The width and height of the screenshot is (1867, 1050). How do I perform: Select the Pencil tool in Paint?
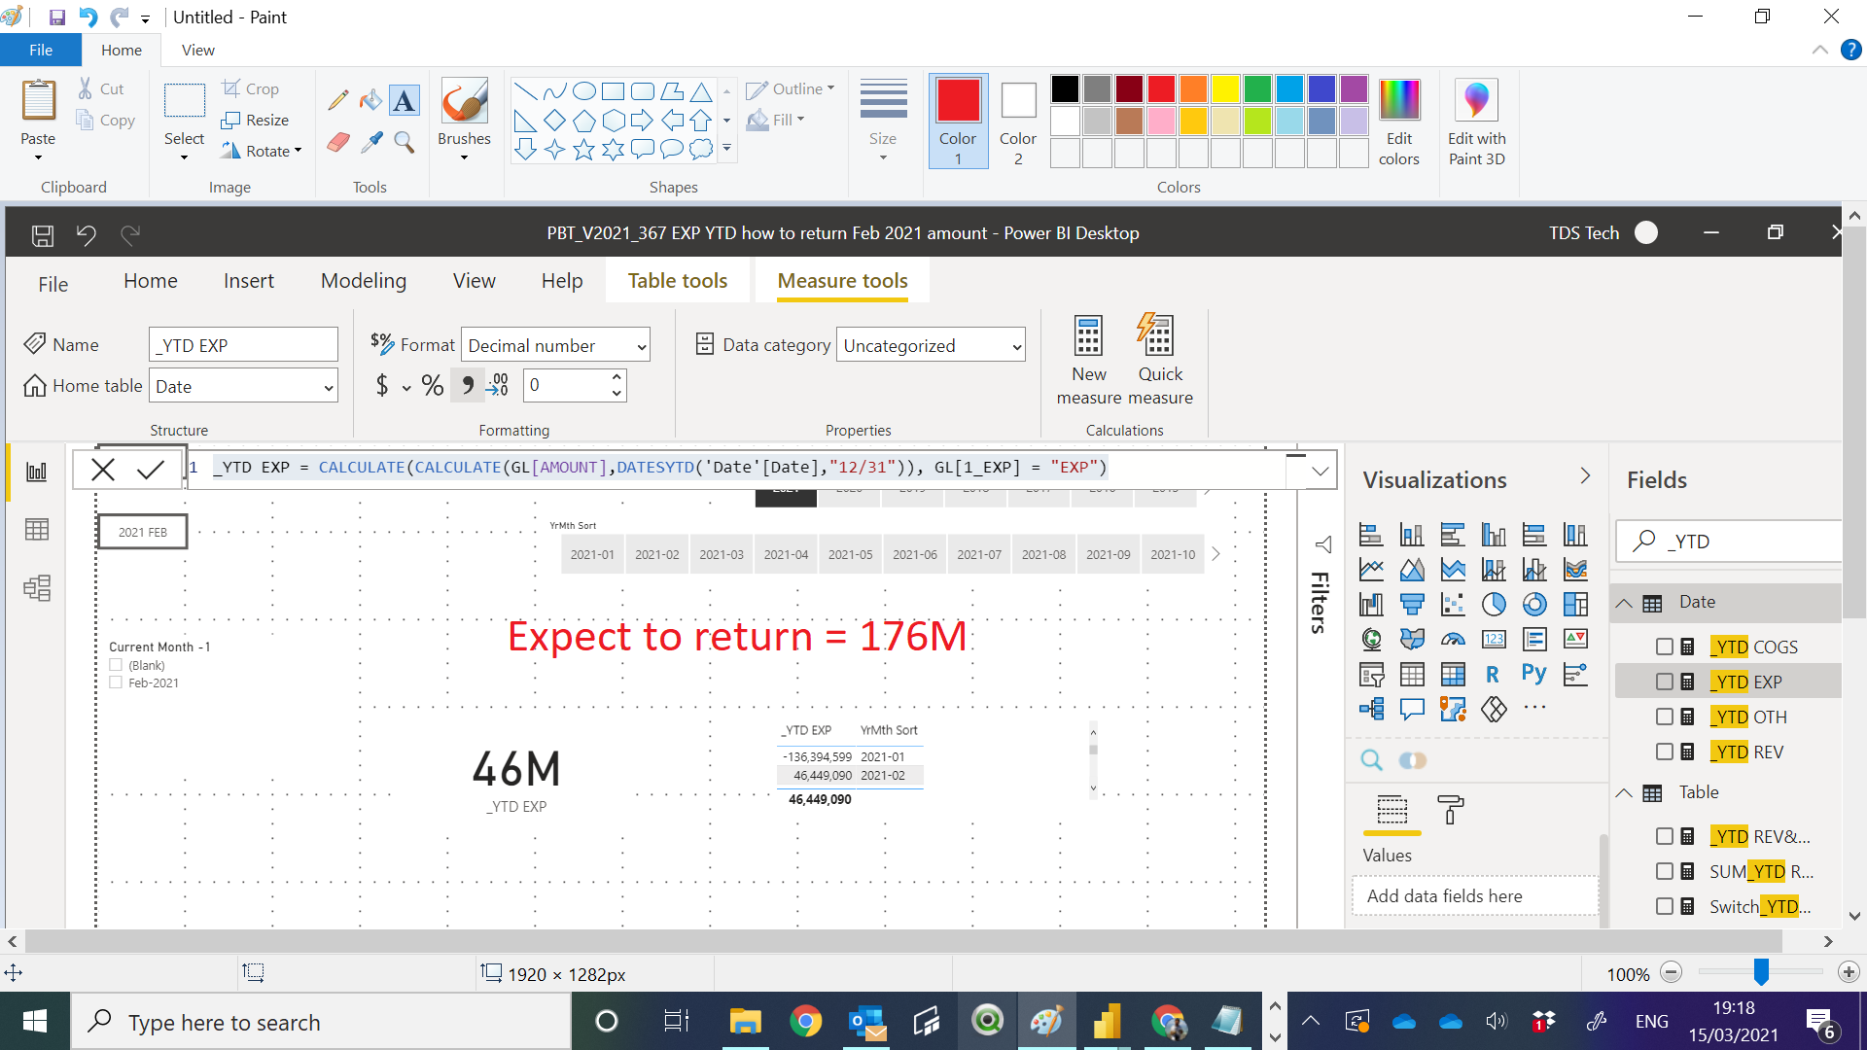(338, 99)
